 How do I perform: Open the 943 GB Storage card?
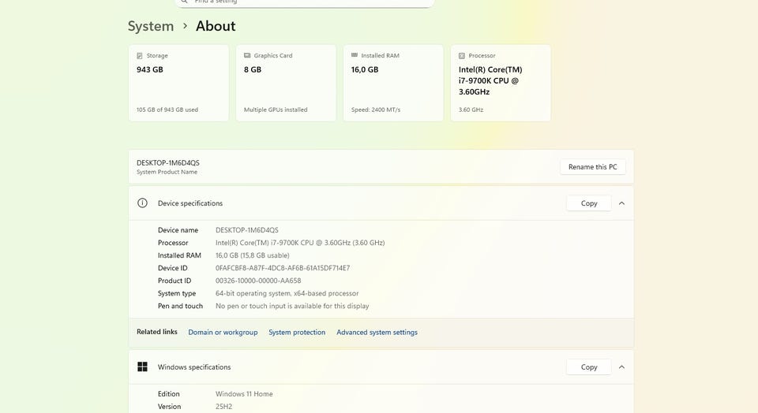click(x=178, y=83)
